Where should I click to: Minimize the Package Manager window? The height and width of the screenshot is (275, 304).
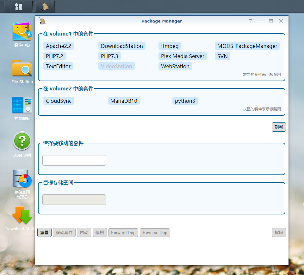261,21
